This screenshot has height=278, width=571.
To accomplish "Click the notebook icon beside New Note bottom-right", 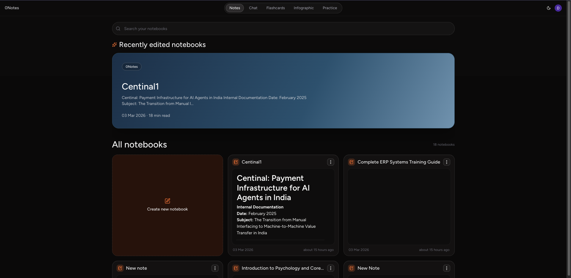I will tap(351, 268).
